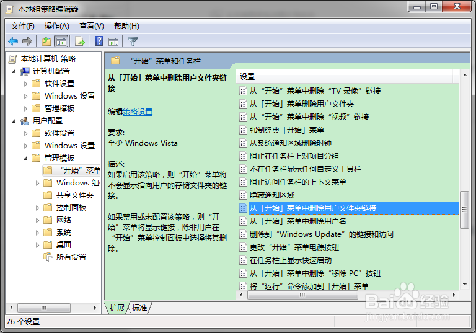The height and width of the screenshot is (333, 476).
Task: Select 不在任务栏显示任何自定义工具栏 policy
Action: (x=306, y=169)
